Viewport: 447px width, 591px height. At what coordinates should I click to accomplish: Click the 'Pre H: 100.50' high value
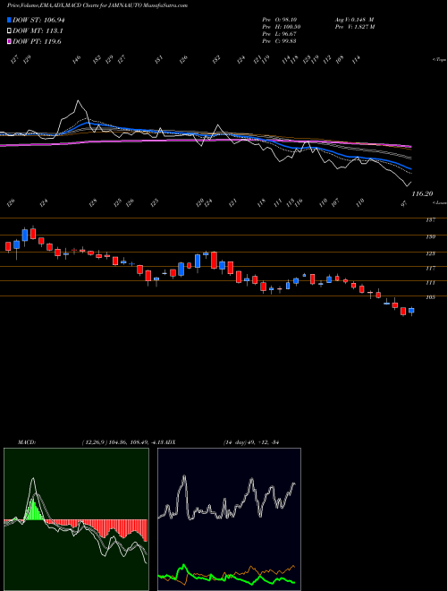281,27
